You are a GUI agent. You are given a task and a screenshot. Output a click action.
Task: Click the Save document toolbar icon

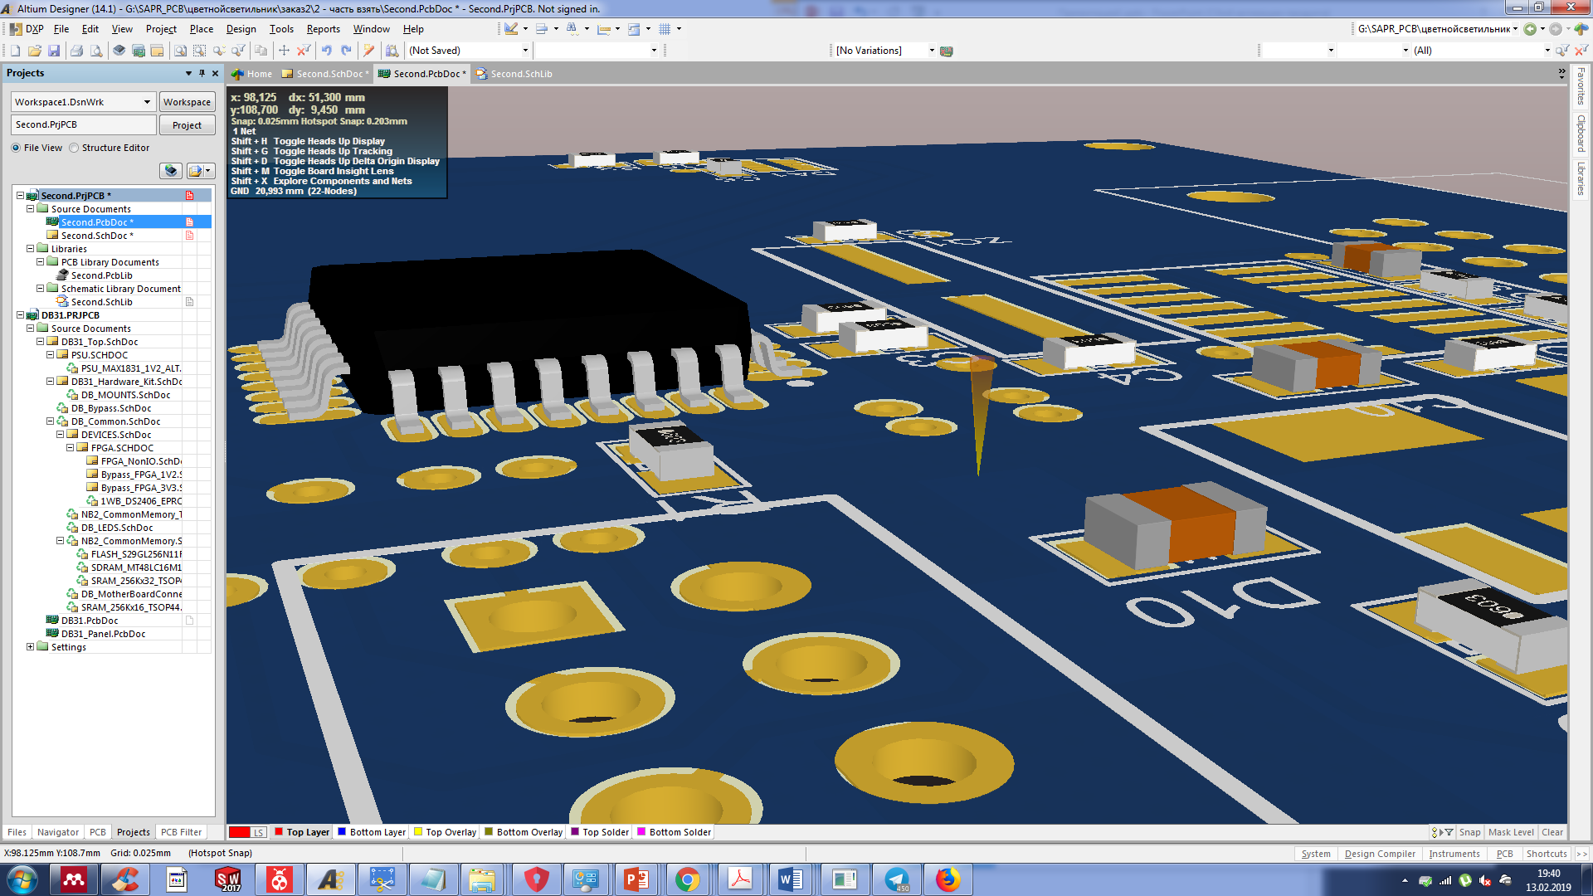(54, 51)
